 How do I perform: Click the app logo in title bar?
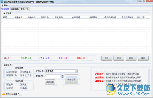pos(2,2)
